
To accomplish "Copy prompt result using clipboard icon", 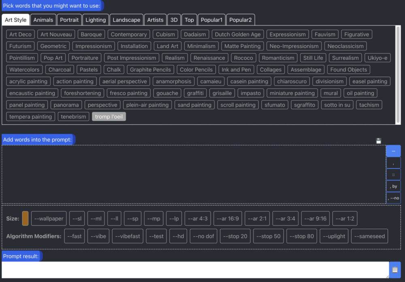I will (x=395, y=269).
